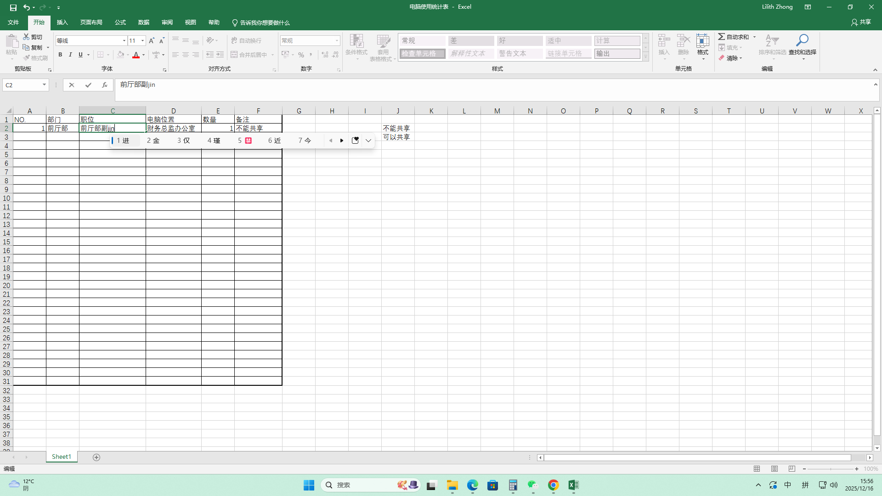The height and width of the screenshot is (496, 882).
Task: Toggle Bold formatting button
Action: [x=60, y=55]
